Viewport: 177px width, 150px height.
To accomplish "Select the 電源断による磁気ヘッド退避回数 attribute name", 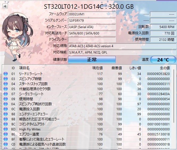I will 42,144.
